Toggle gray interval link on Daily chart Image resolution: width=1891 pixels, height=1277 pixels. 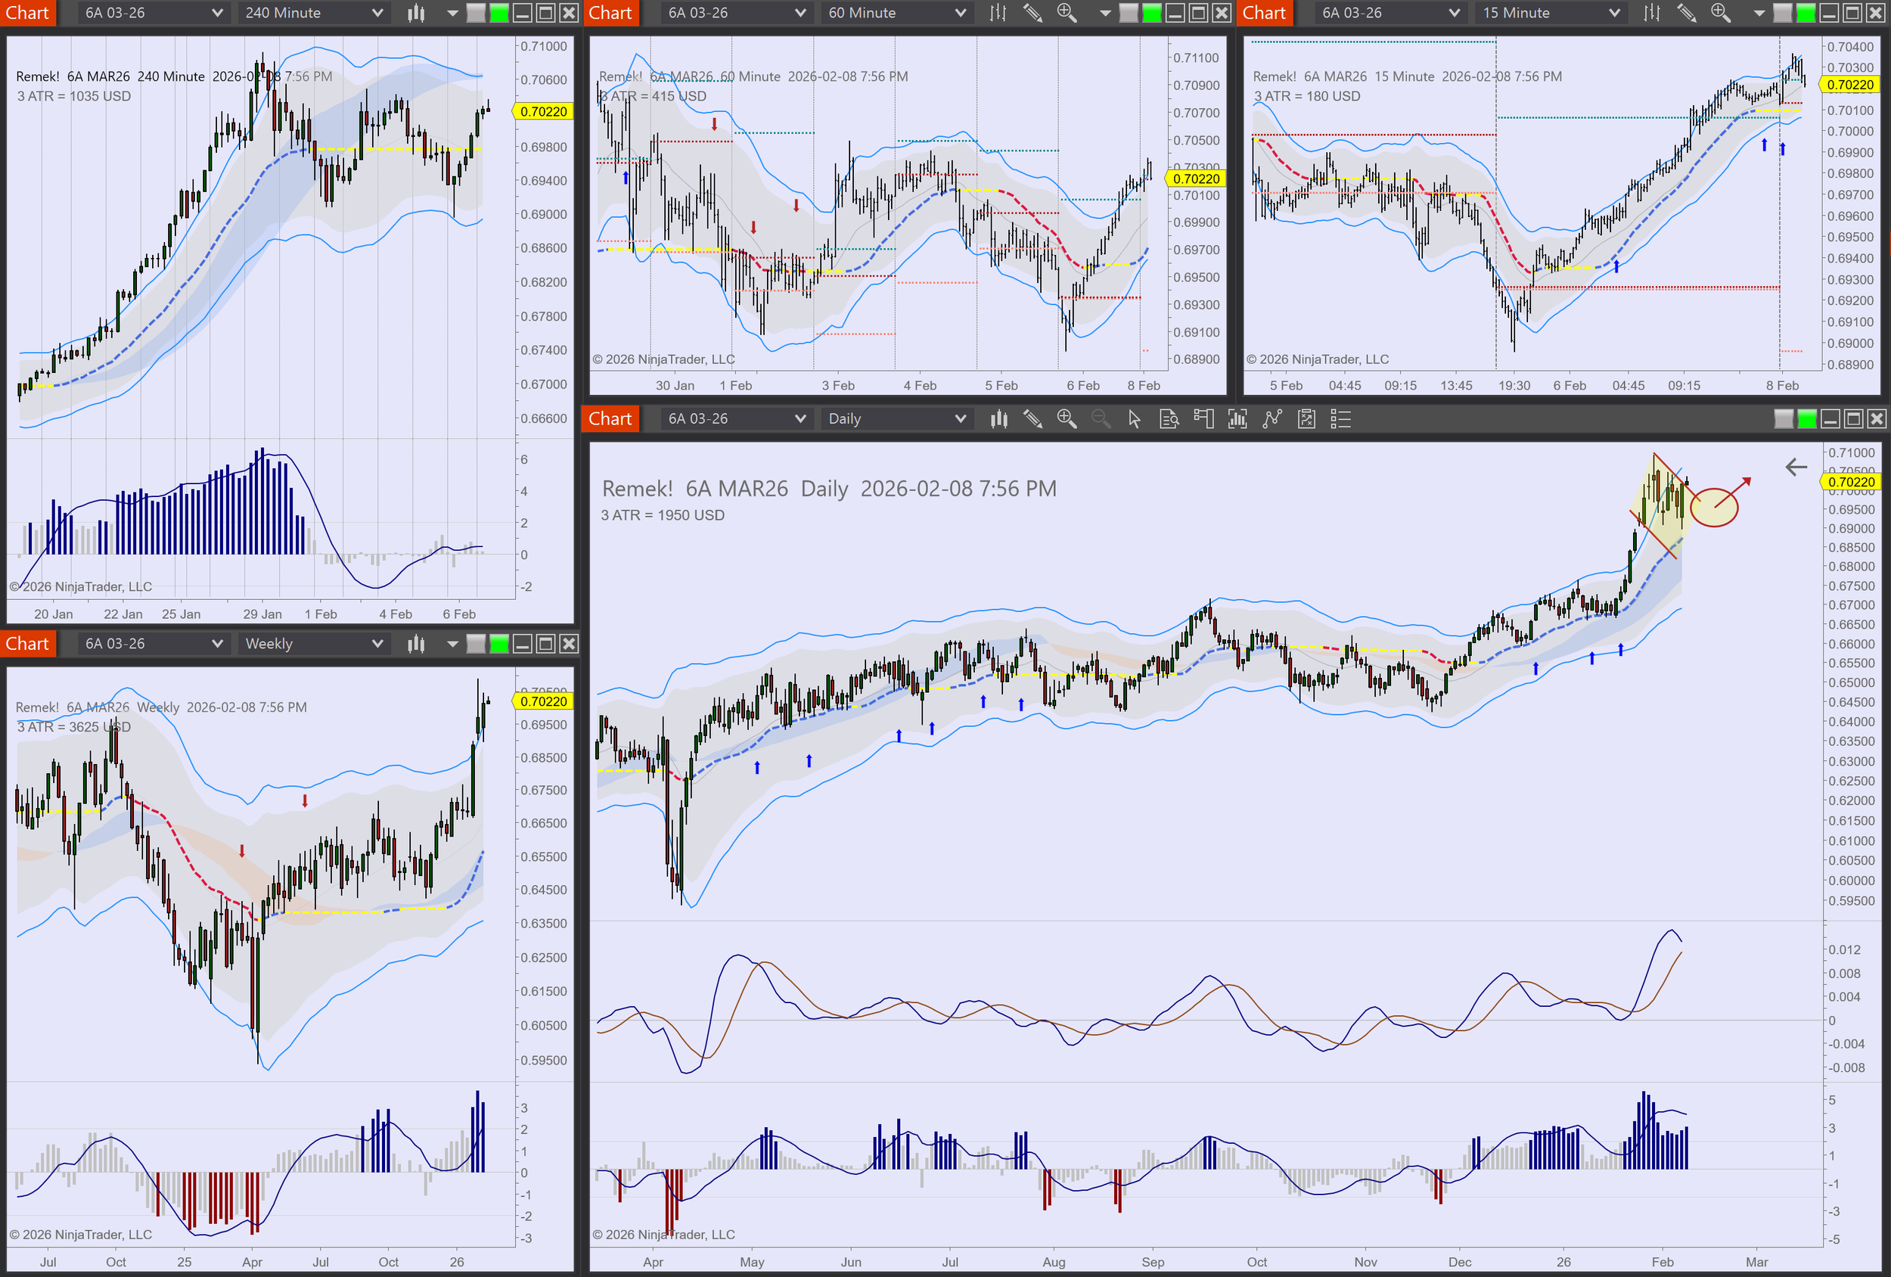[x=1783, y=419]
